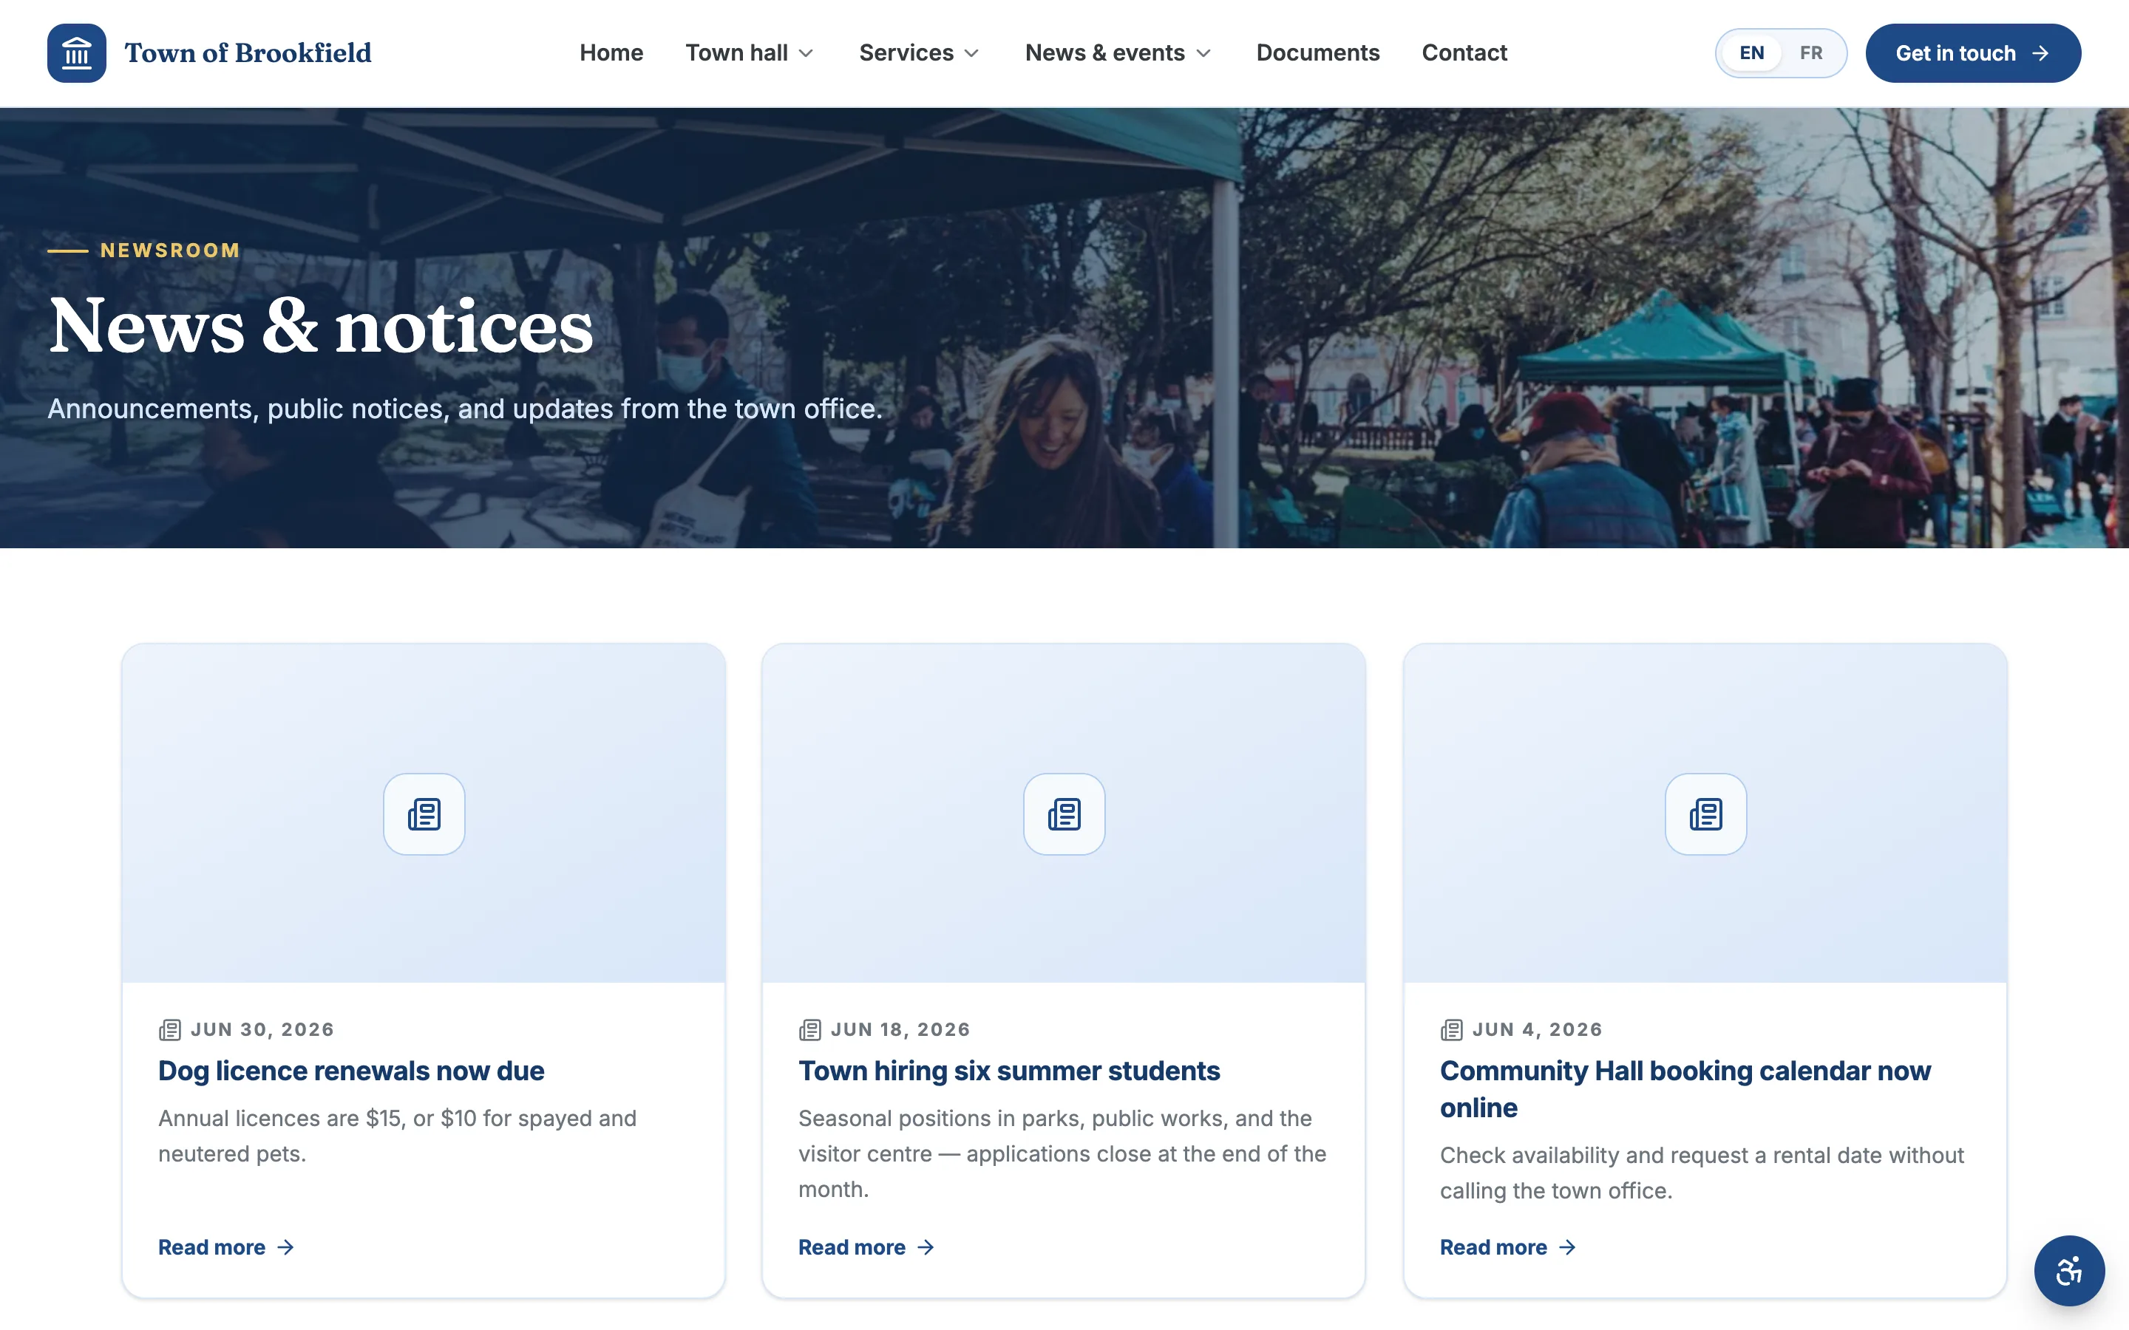The image size is (2129, 1330).
Task: Click the newspaper icon on the Dog licence card
Action: (424, 814)
